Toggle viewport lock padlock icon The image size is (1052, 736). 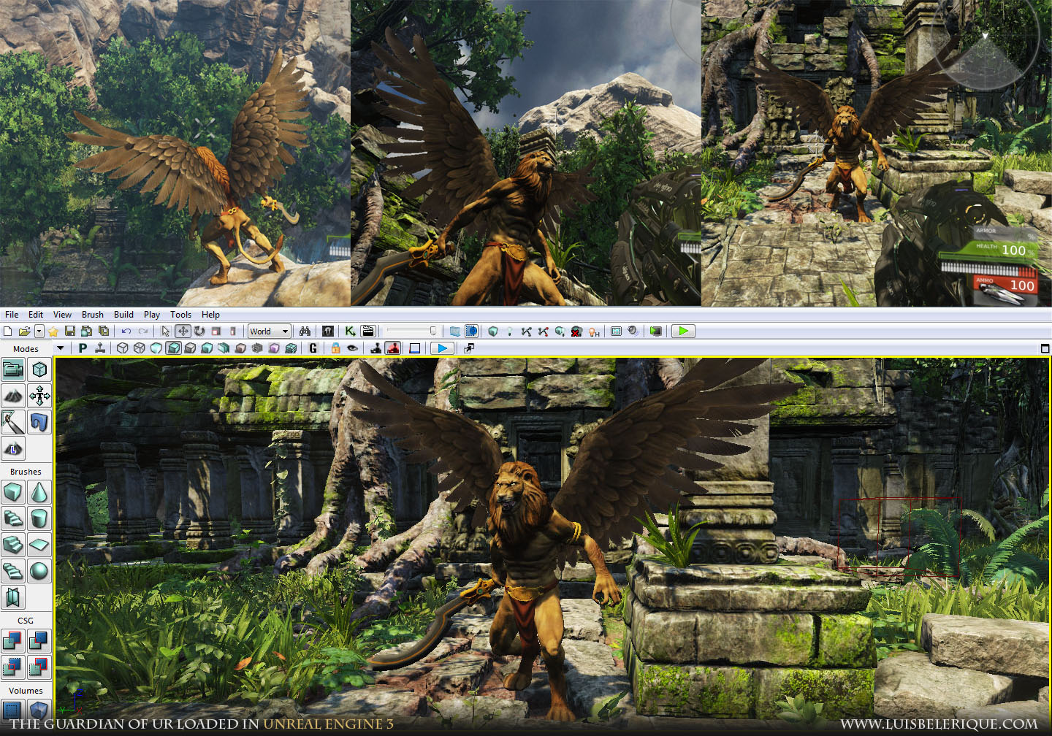point(335,348)
